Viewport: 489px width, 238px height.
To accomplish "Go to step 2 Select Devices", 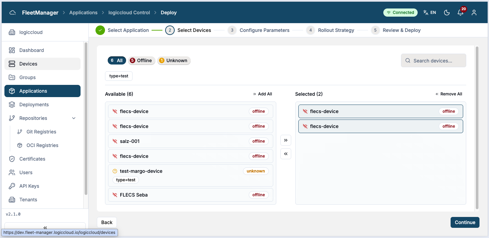I will (188, 30).
